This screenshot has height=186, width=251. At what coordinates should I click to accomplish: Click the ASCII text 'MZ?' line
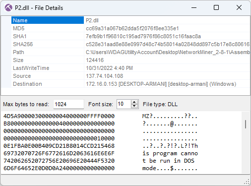pos(170,116)
